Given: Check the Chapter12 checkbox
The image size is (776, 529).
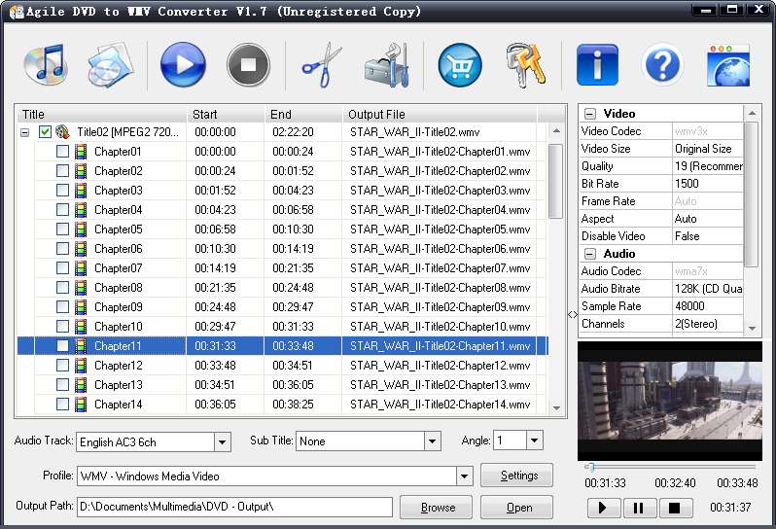Looking at the screenshot, I should 62,366.
